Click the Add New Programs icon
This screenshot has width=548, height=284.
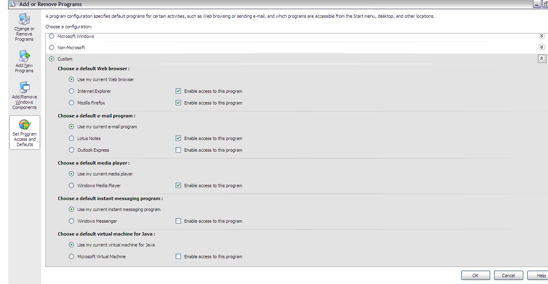24,56
